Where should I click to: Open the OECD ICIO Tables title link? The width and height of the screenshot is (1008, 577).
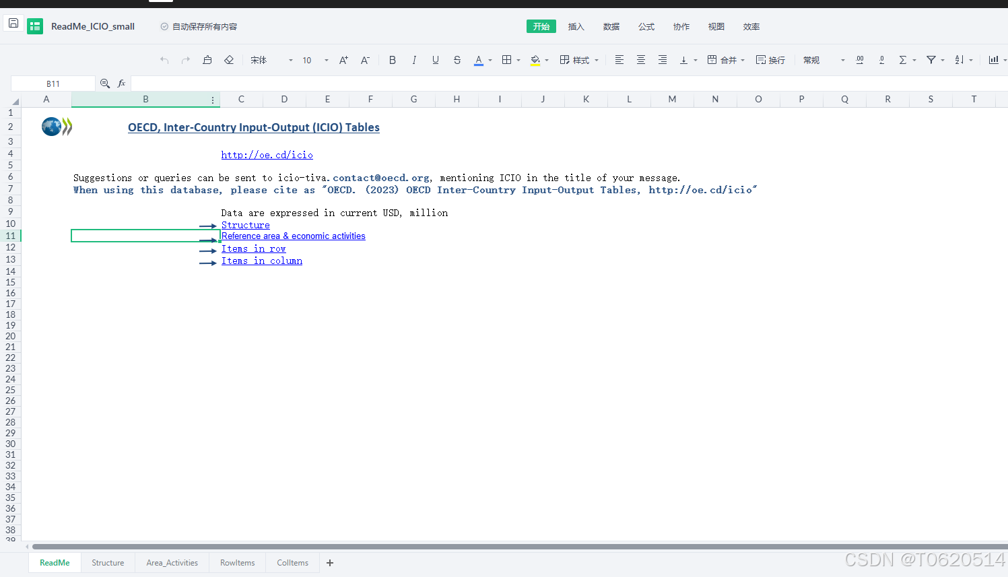point(254,127)
